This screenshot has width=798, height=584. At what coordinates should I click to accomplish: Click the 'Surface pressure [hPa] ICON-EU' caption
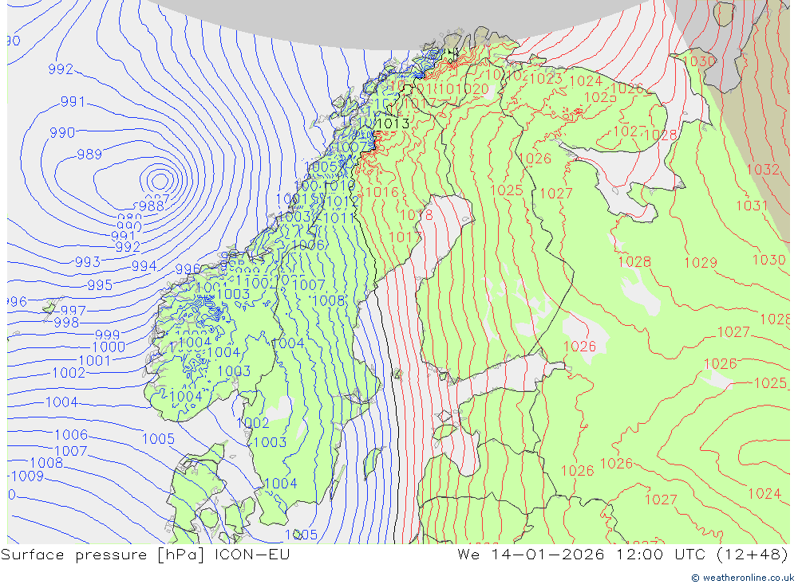(145, 555)
